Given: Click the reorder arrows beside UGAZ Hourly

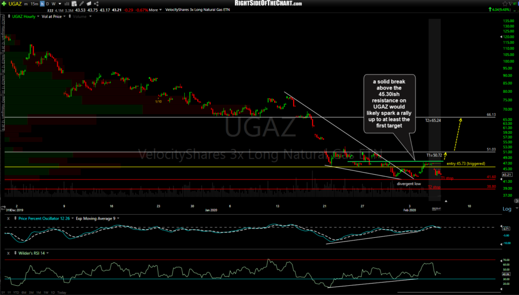Looking at the screenshot, I should (9, 16).
